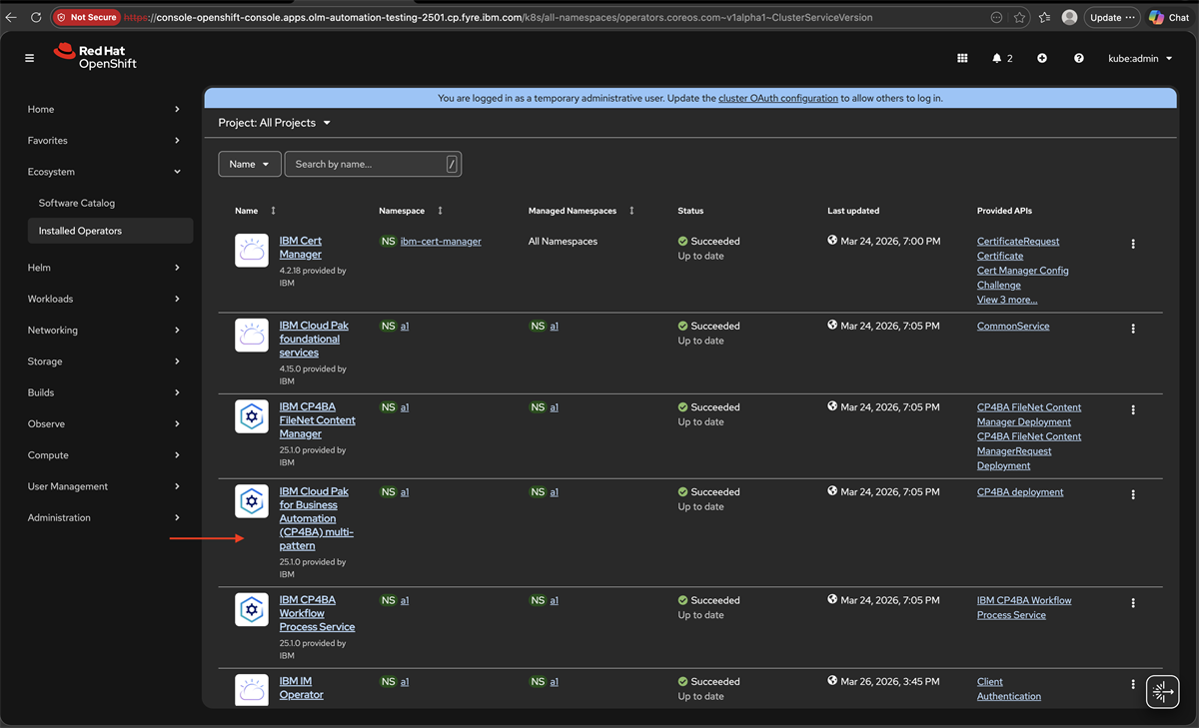Expand the Observe navigation section

(x=104, y=423)
